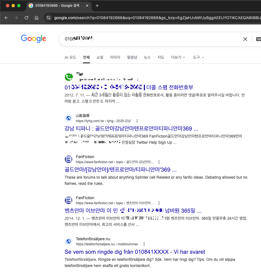This screenshot has height=276, width=261.
Task: Open the browser home page
Action: tap(36, 18)
